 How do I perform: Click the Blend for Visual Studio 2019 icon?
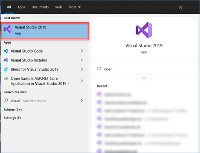coord(6,69)
